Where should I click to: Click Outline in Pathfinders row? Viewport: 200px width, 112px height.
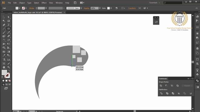pyautogui.click(x=185, y=93)
